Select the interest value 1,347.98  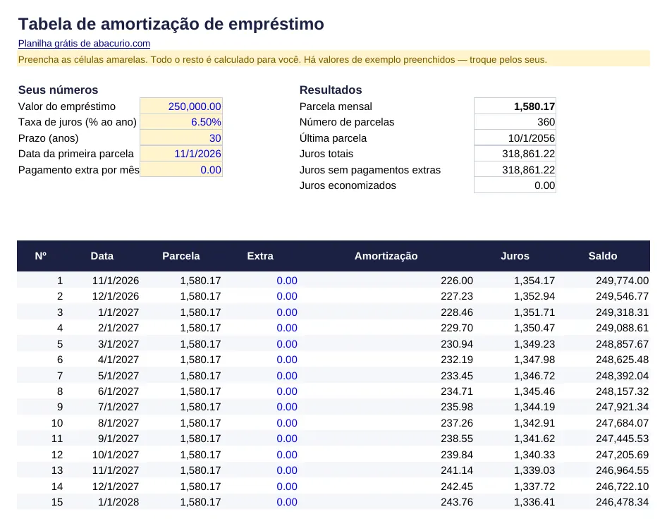(x=534, y=360)
